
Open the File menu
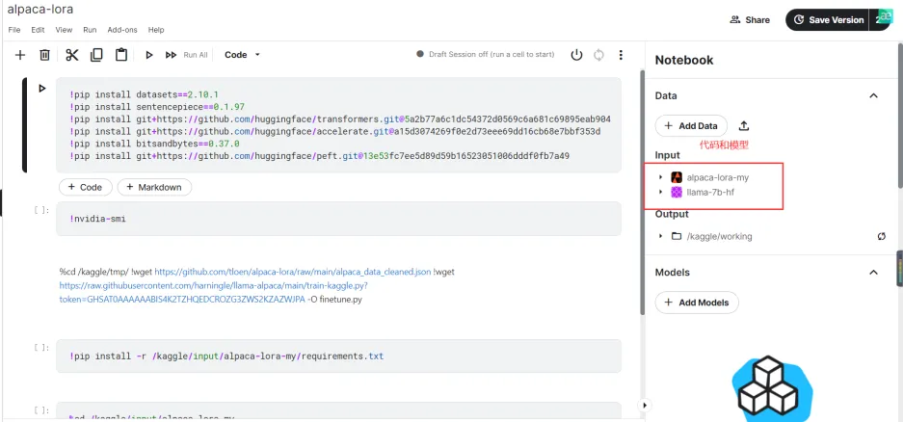(14, 29)
